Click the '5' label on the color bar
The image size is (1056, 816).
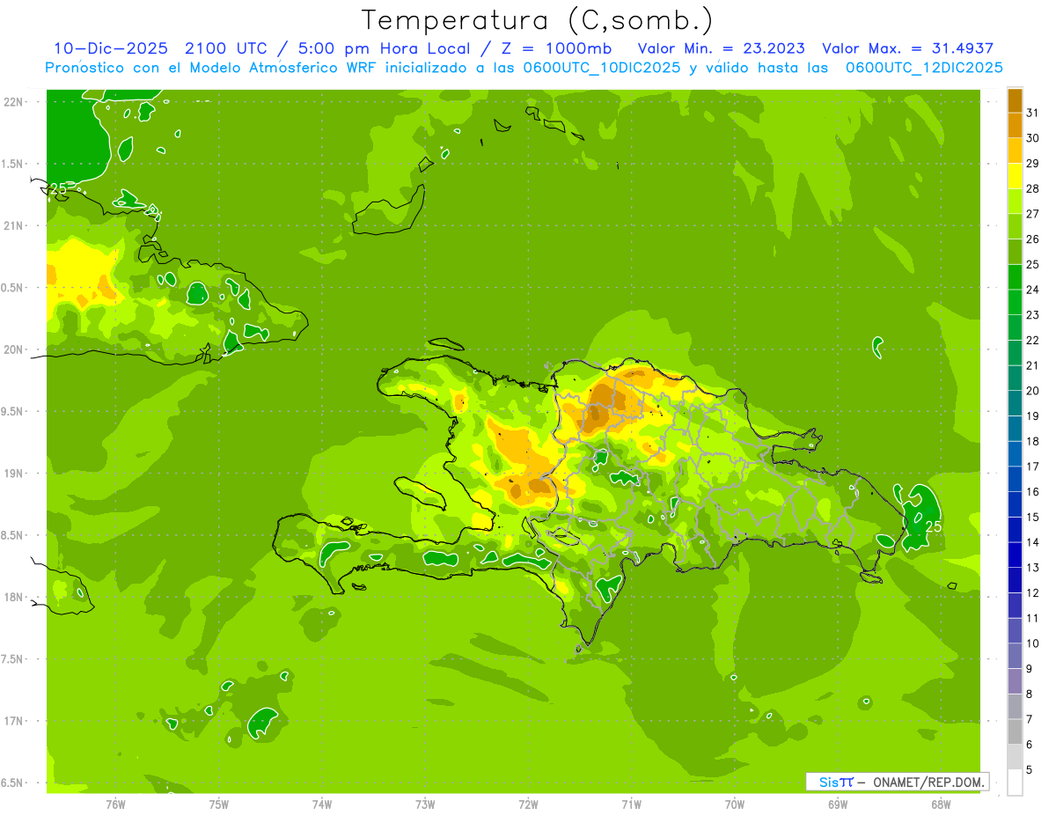click(1029, 770)
